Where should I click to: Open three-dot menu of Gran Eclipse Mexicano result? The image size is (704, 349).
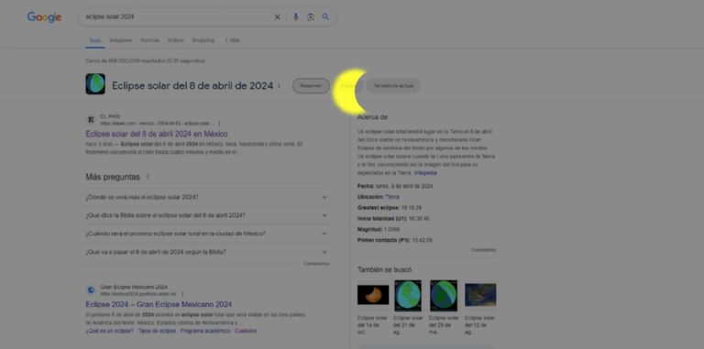tap(182, 294)
